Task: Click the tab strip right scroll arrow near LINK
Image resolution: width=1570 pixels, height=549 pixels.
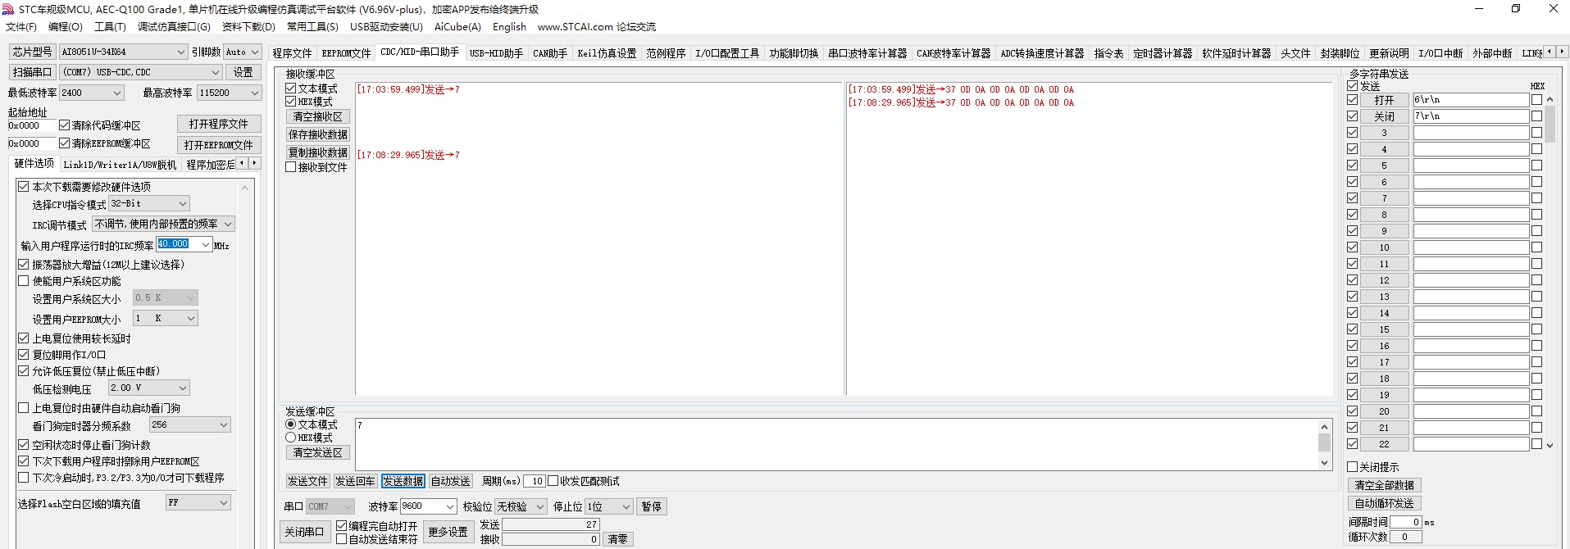Action: 1562,52
